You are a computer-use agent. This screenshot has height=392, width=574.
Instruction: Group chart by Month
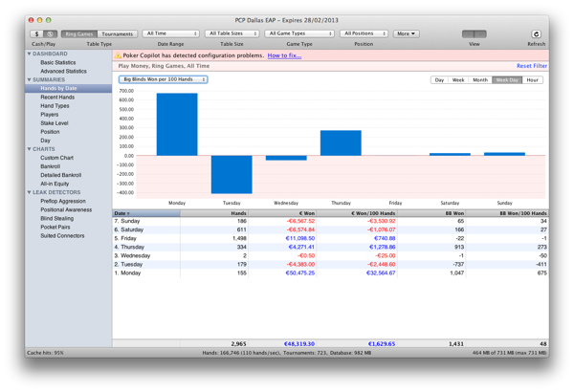pyautogui.click(x=480, y=79)
